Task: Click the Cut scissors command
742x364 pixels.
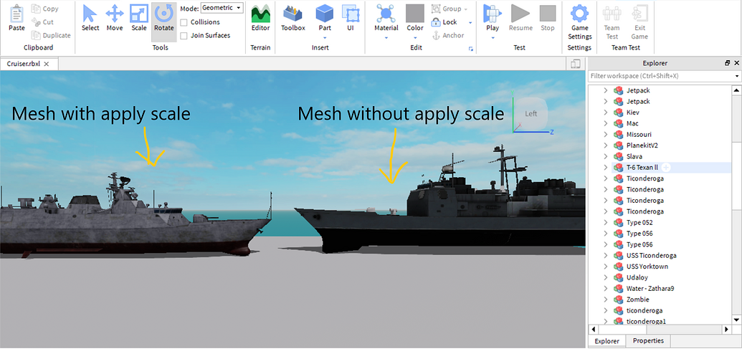Action: pyautogui.click(x=42, y=21)
